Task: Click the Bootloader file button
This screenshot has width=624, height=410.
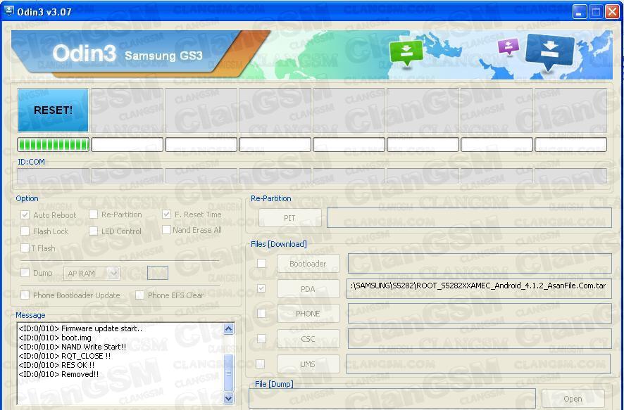Action: tap(308, 264)
